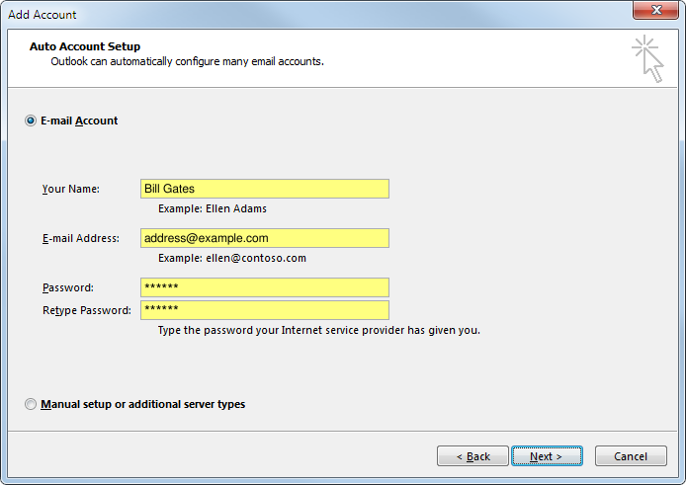Close the Add Account dialog window
The width and height of the screenshot is (686, 485).
pos(654,13)
